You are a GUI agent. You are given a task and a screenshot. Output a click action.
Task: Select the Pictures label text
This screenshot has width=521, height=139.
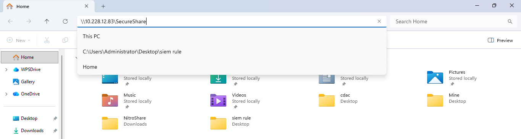(x=457, y=72)
